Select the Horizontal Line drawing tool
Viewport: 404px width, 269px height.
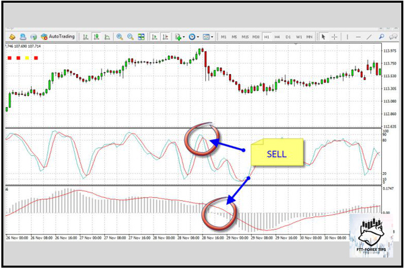pos(358,37)
